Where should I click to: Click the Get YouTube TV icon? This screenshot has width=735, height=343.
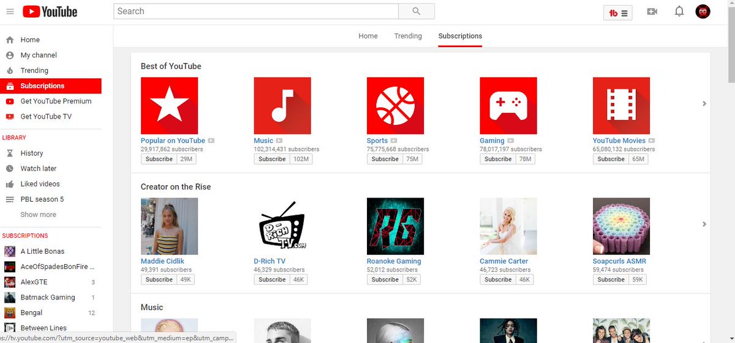[9, 116]
